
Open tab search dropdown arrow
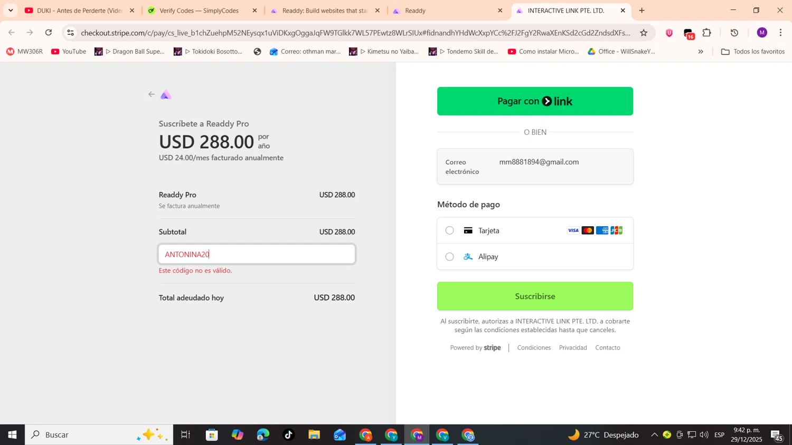click(11, 11)
